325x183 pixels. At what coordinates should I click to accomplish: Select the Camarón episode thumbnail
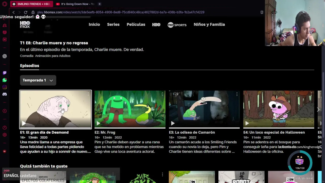coord(204,110)
